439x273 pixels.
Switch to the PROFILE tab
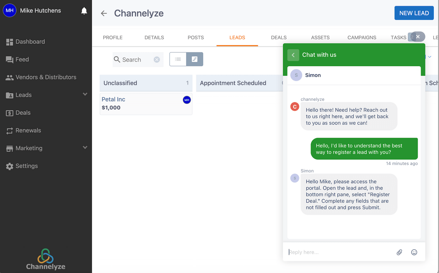(113, 37)
